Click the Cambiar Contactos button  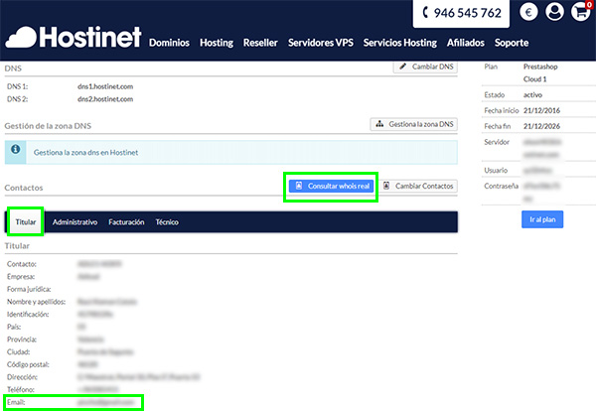point(419,186)
